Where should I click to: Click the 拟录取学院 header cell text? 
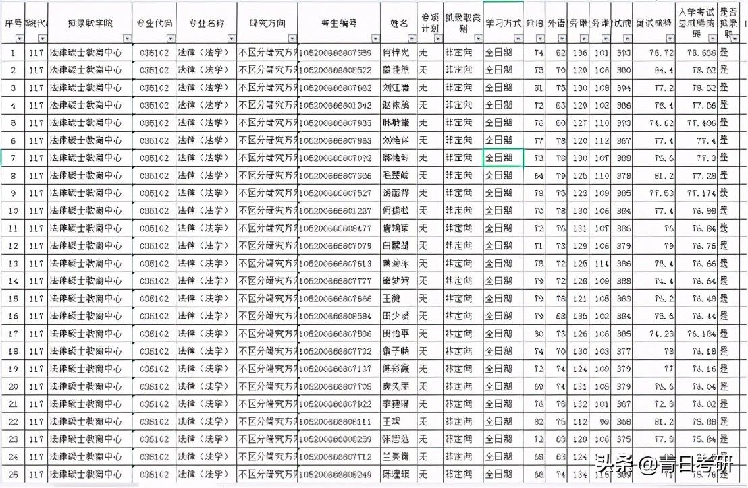[90, 23]
